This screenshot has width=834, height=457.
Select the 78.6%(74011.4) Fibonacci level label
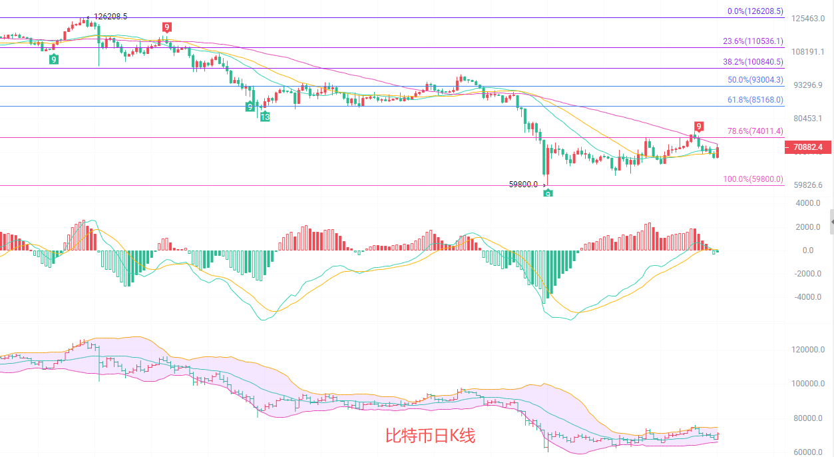pyautogui.click(x=755, y=131)
